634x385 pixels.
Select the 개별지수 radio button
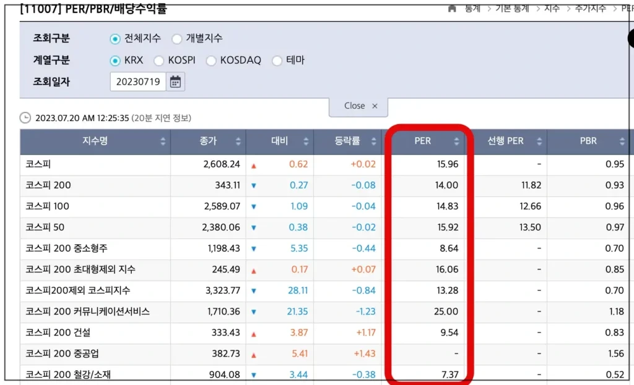coord(176,39)
